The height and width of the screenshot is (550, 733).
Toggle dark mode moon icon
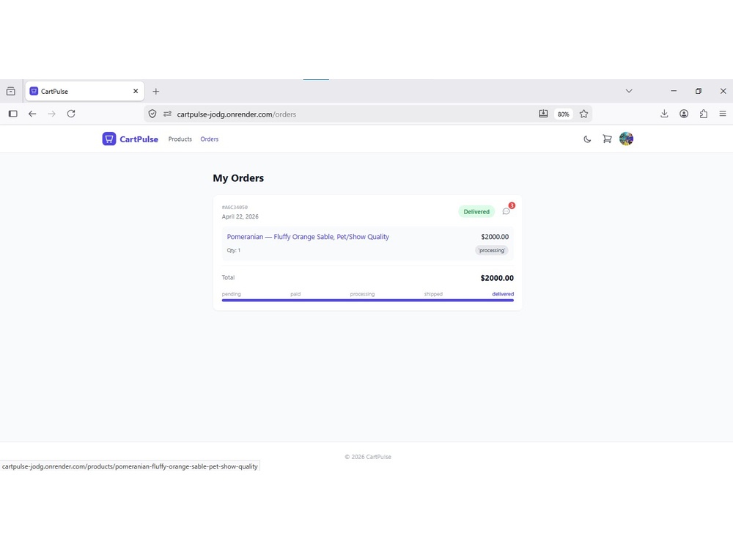click(587, 139)
